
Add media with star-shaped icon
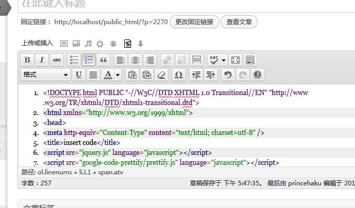[x=100, y=44]
